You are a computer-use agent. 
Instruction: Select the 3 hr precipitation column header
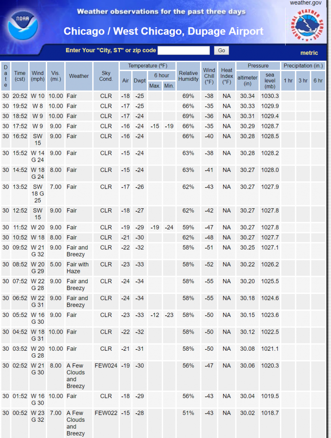[x=303, y=81]
